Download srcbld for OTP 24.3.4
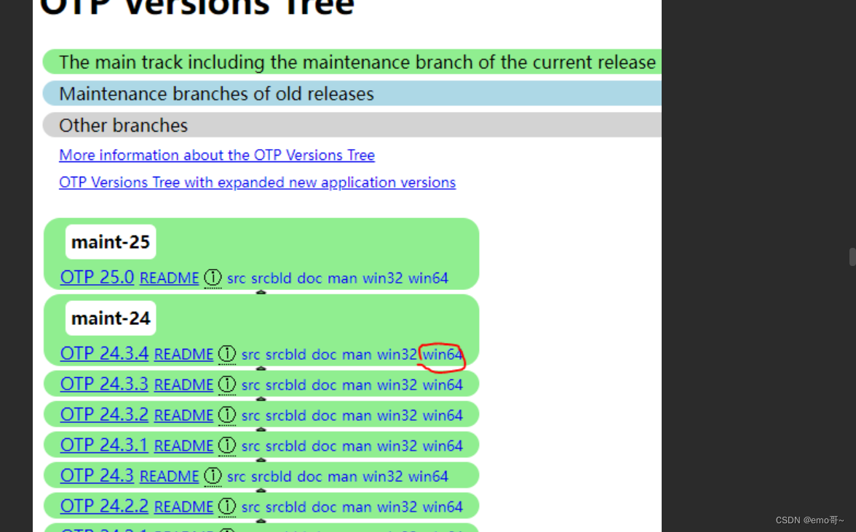This screenshot has height=532, width=856. pyautogui.click(x=285, y=355)
